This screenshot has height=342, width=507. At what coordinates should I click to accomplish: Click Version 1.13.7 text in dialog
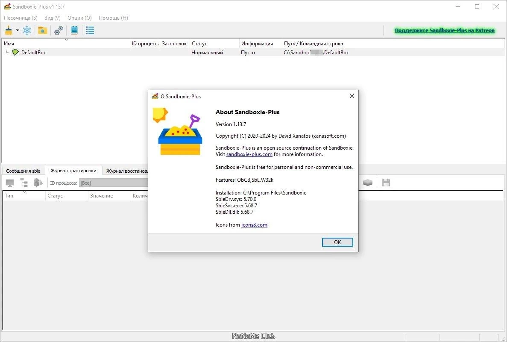click(231, 124)
